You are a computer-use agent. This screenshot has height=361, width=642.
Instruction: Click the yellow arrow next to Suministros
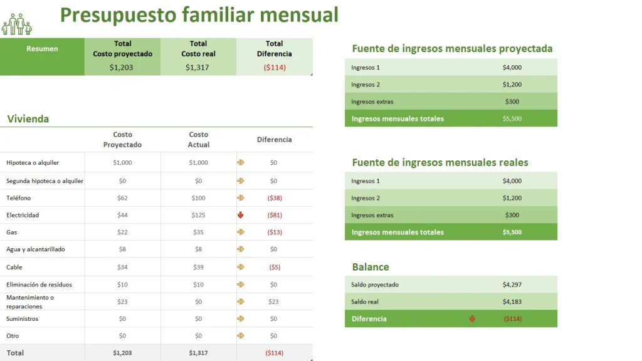pos(239,318)
